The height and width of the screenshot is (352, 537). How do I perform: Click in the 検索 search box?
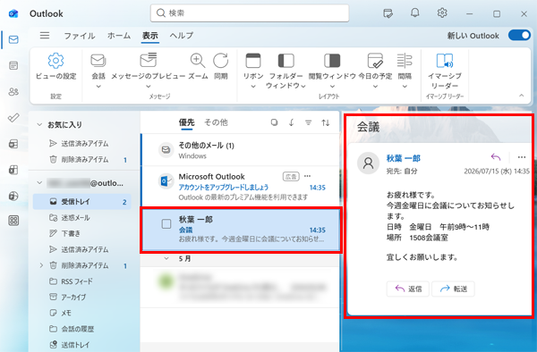[x=250, y=13]
